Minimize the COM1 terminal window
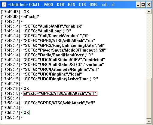The height and width of the screenshot is (125, 153). pyautogui.click(x=138, y=4)
